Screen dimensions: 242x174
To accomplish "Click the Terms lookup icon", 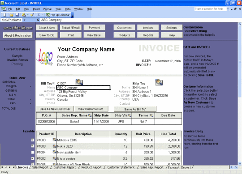I will pyautogui.click(x=151, y=115).
